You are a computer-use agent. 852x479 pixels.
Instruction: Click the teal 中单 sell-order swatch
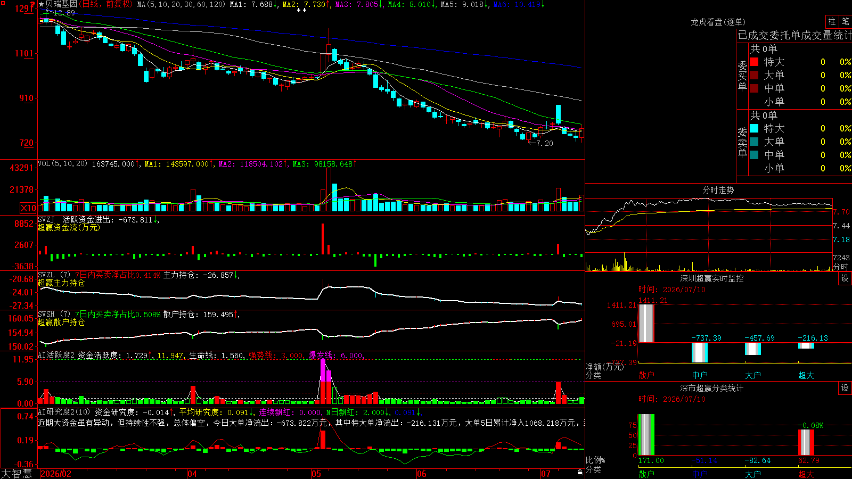754,155
